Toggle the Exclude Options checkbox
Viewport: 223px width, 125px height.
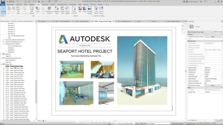(x=172, y=124)
